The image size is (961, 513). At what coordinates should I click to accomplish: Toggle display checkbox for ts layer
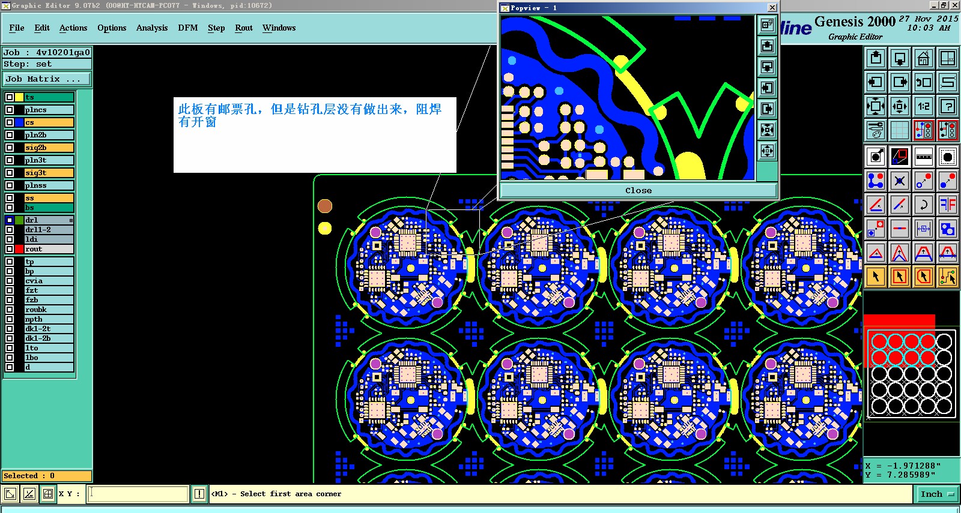[10, 97]
